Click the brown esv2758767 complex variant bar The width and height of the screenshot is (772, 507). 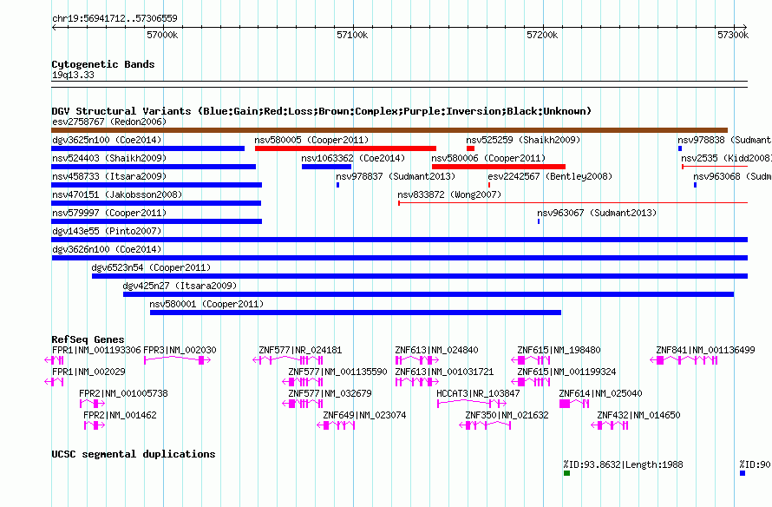[389, 130]
